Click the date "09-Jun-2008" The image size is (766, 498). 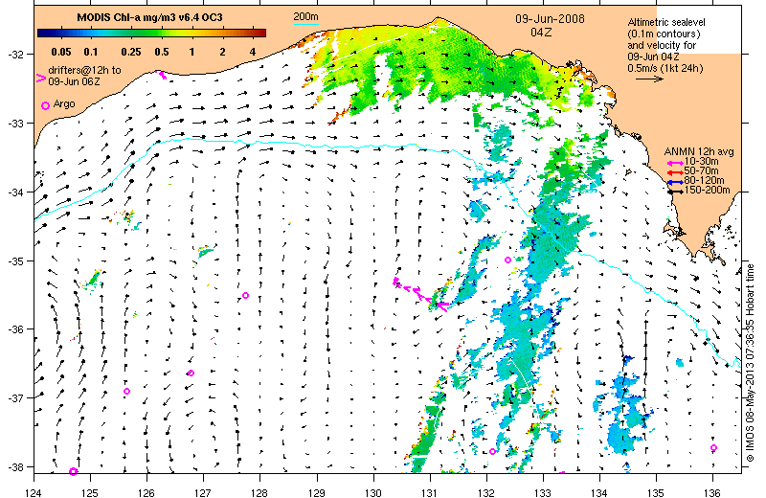click(x=550, y=19)
